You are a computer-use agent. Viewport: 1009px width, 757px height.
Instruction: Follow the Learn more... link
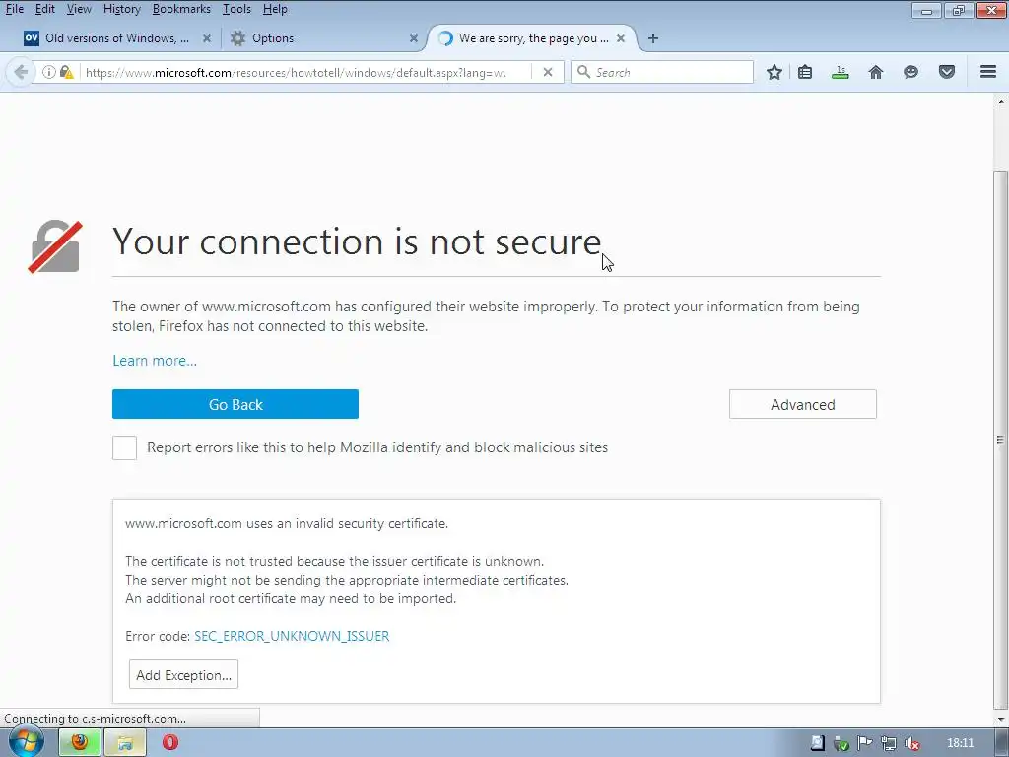click(x=155, y=361)
